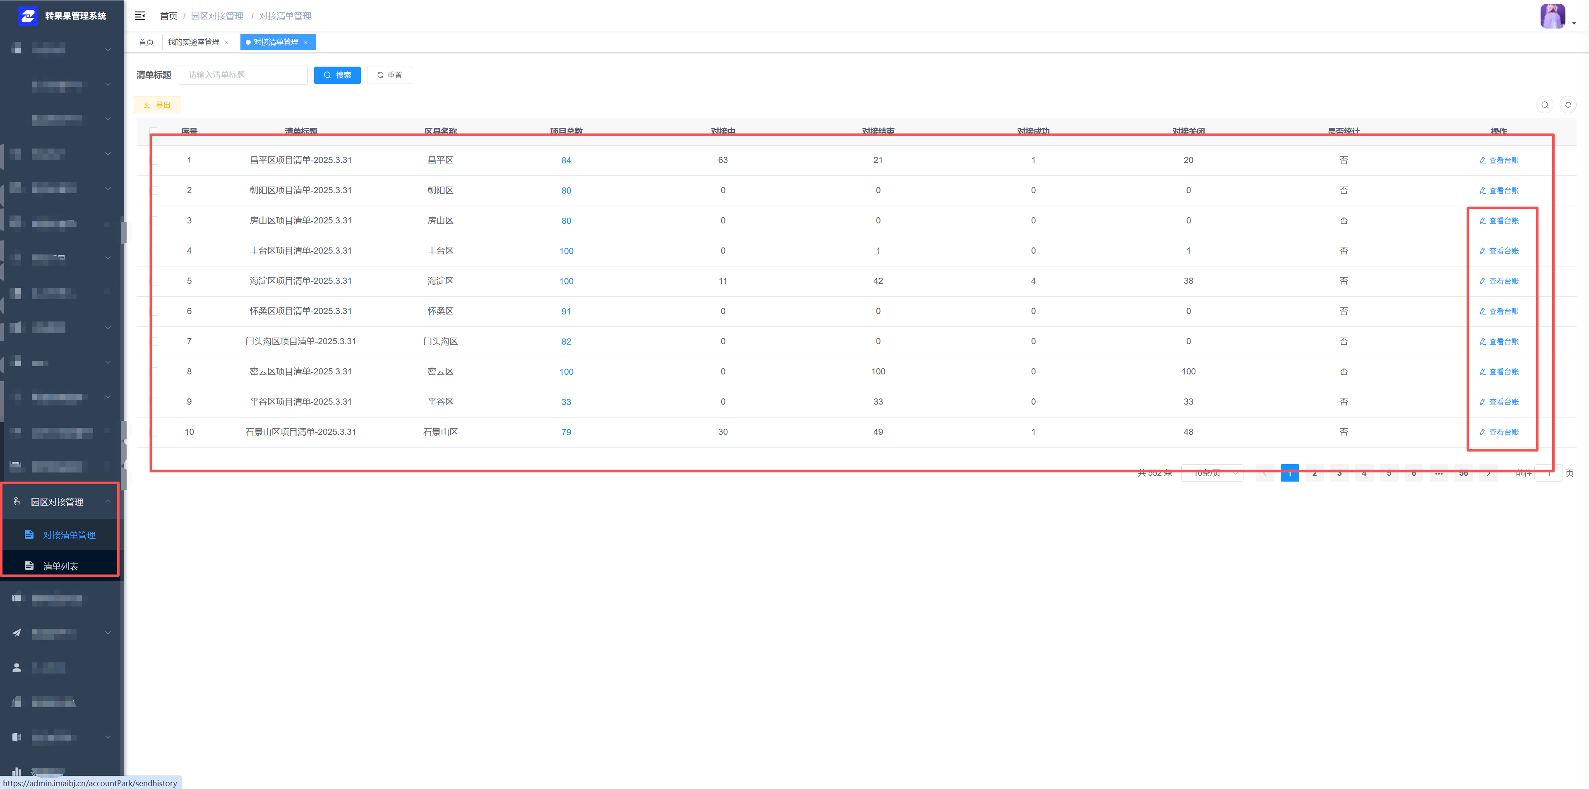Close the 我的实验室管理 tab via x

[227, 43]
